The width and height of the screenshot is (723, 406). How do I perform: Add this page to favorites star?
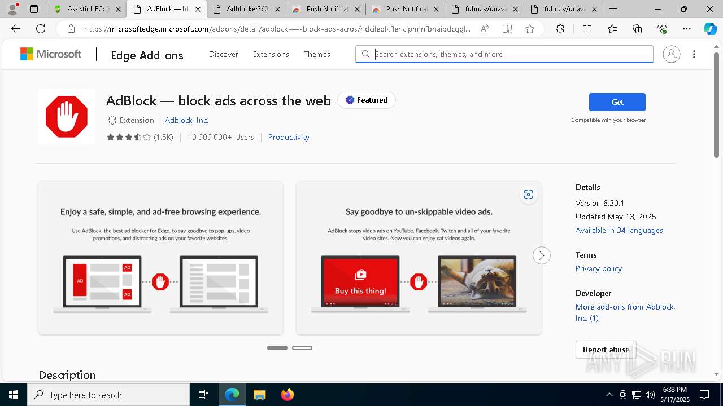530,29
